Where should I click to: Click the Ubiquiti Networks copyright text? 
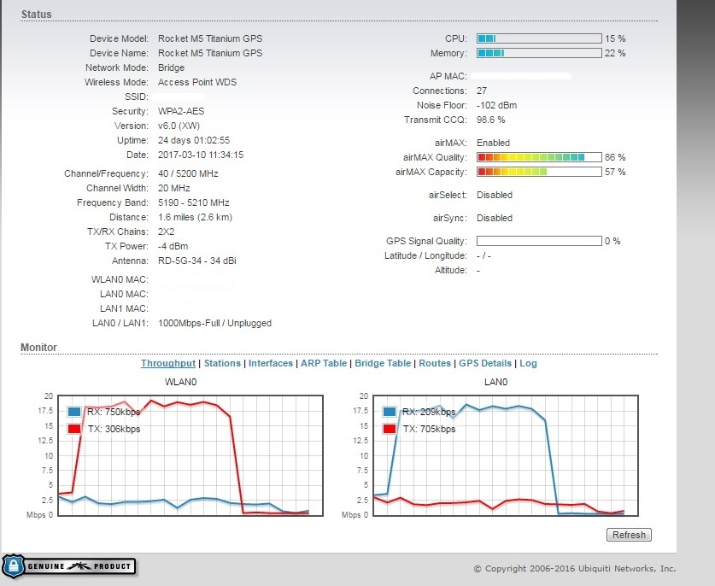(x=575, y=569)
